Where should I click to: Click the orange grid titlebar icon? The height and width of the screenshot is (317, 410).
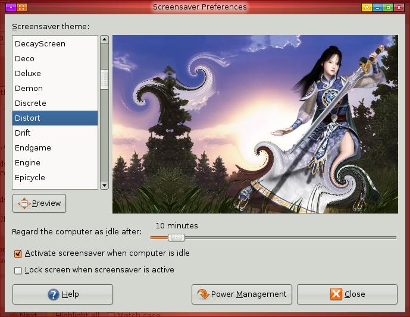21,7
